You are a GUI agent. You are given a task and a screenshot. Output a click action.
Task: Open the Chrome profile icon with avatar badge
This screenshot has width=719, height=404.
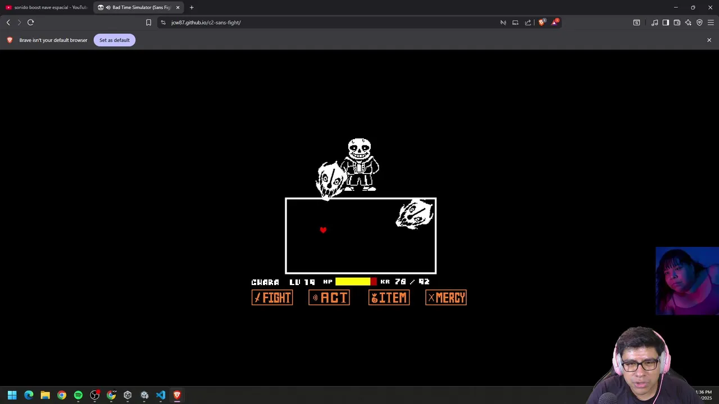[111, 395]
